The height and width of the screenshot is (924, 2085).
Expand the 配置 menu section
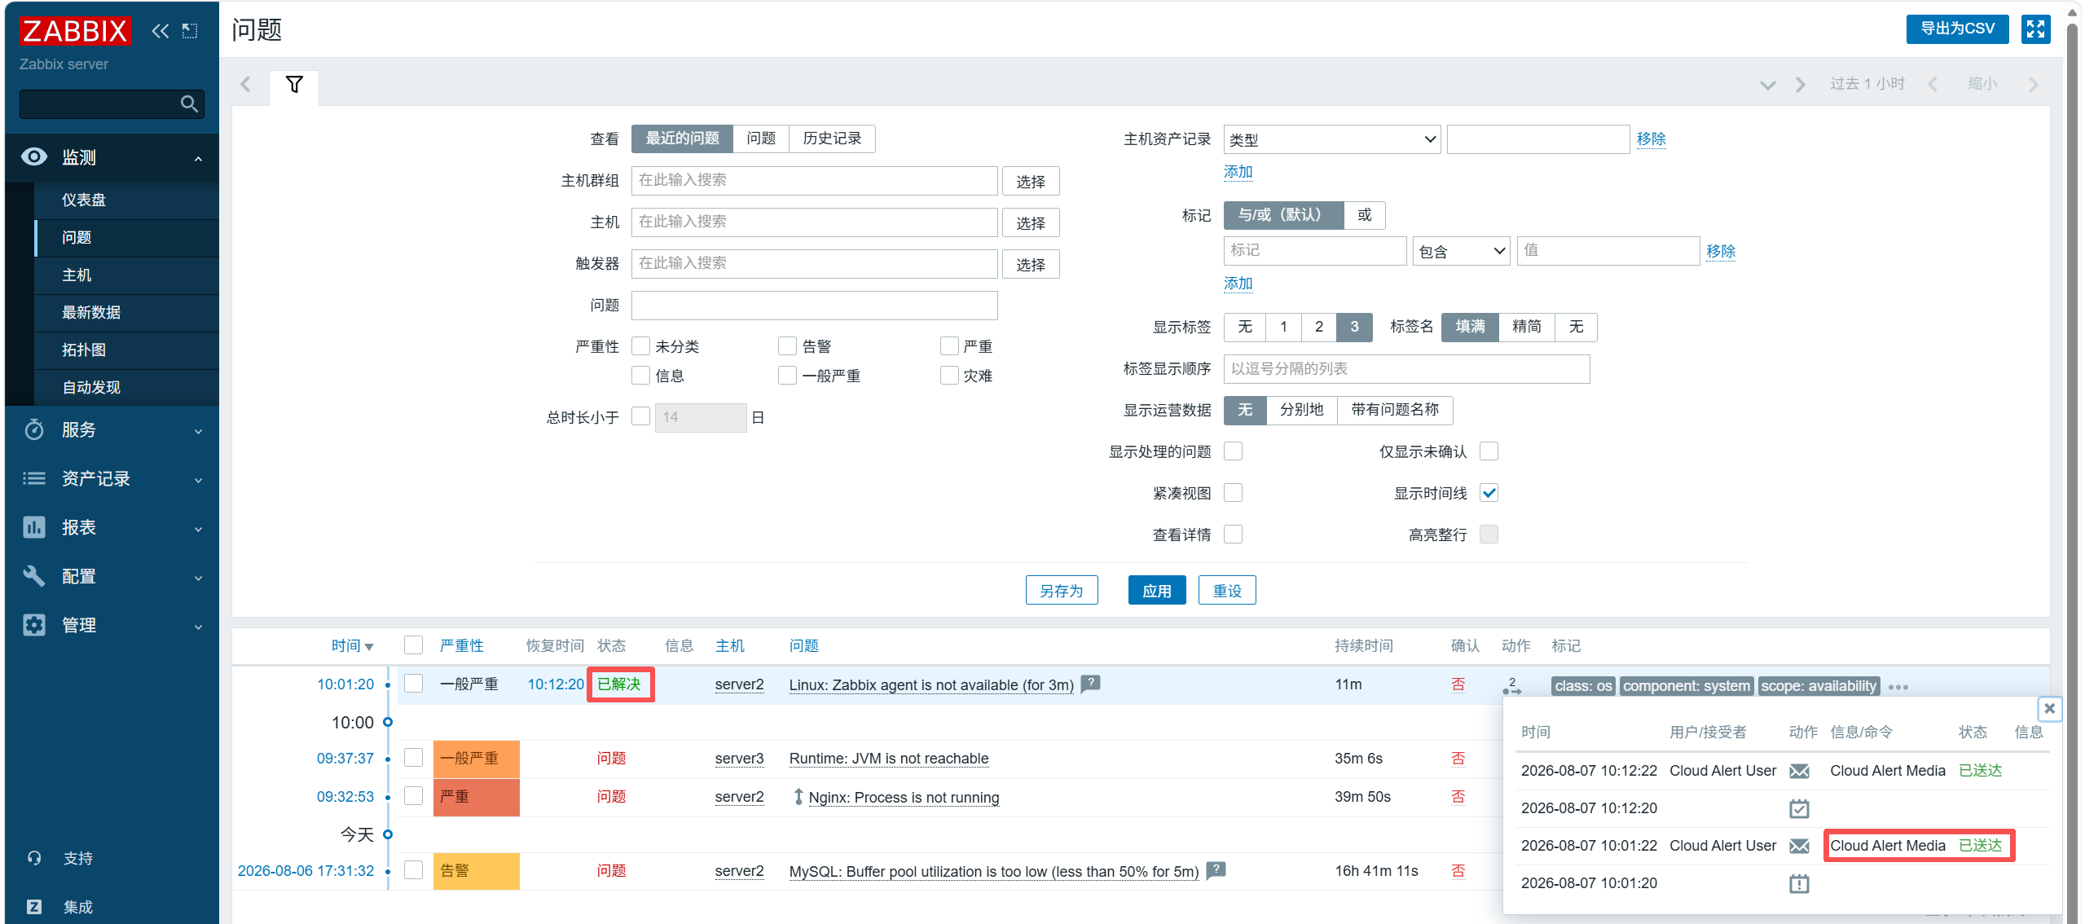tap(198, 577)
